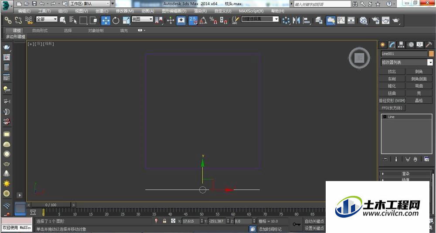Apply 挤出 modifier button
The width and height of the screenshot is (436, 233).
[392, 72]
